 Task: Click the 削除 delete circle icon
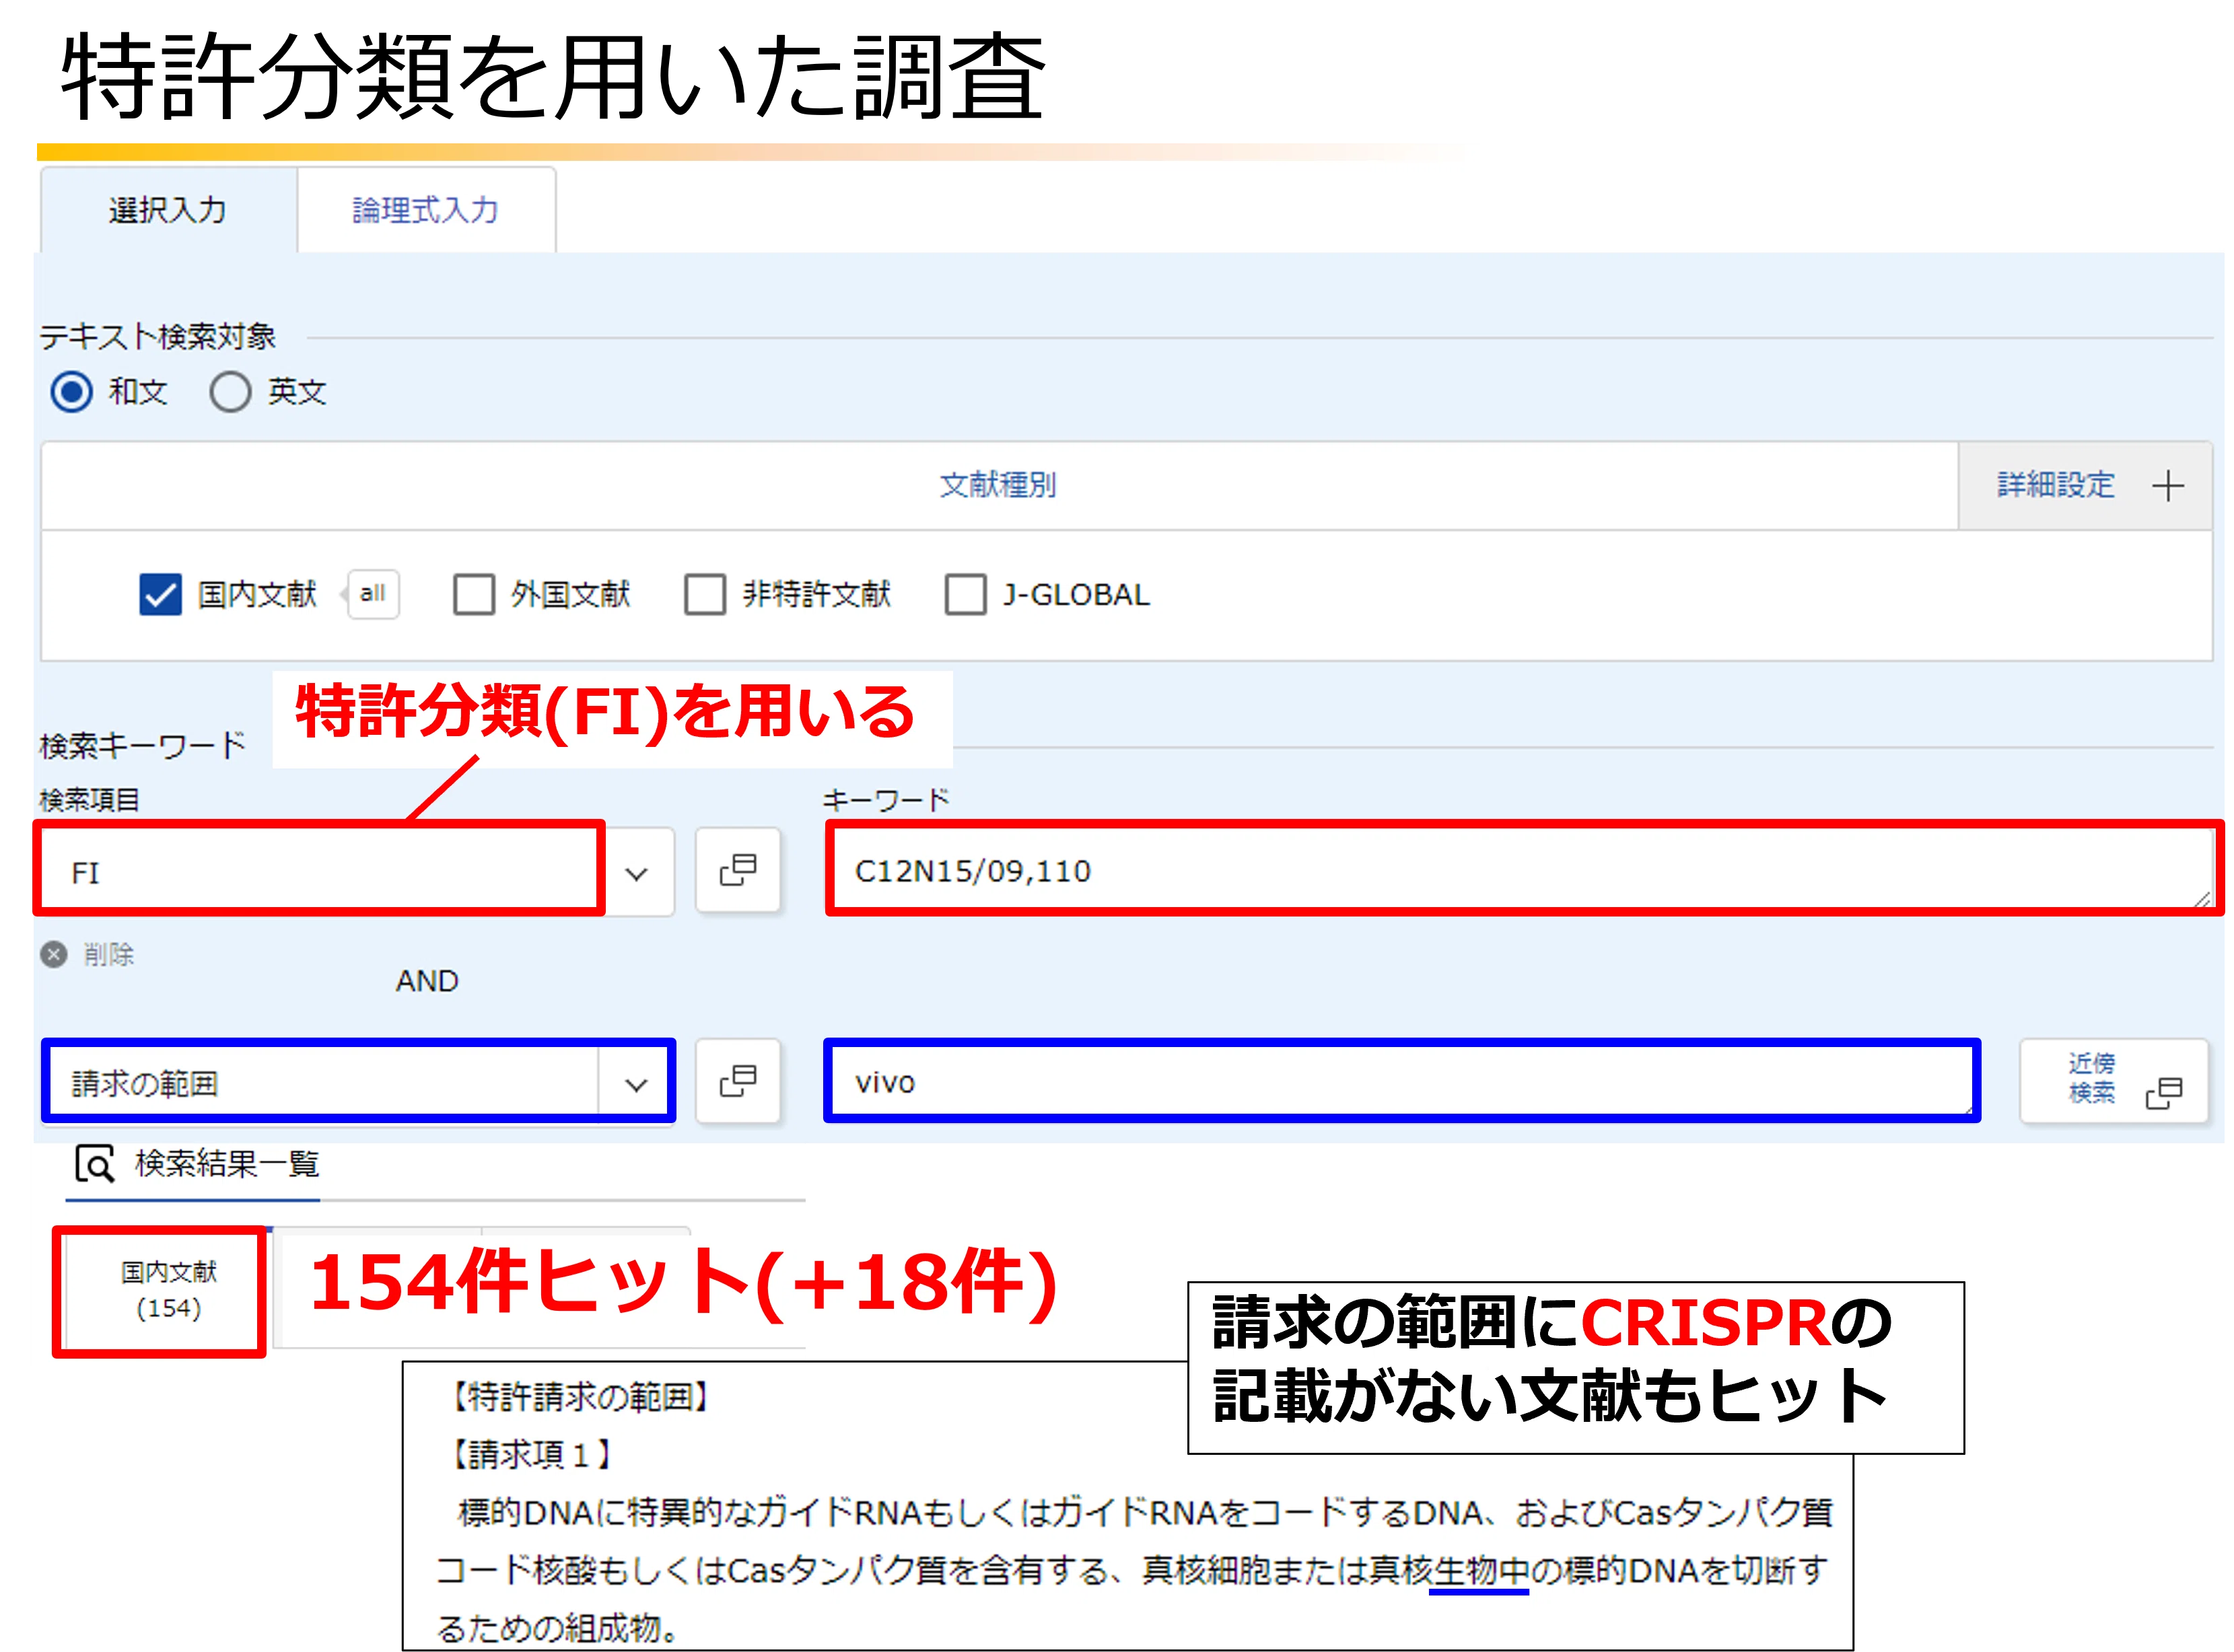point(54,954)
